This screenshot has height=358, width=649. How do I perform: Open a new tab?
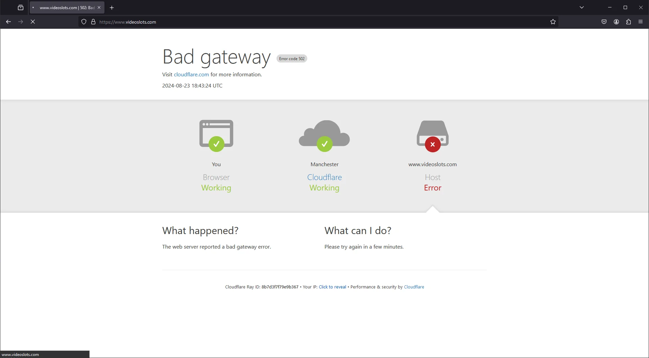coord(112,7)
